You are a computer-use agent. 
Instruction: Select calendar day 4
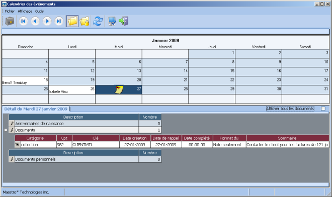26,63
